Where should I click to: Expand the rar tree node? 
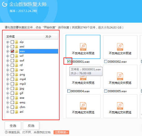[x=7, y=70]
